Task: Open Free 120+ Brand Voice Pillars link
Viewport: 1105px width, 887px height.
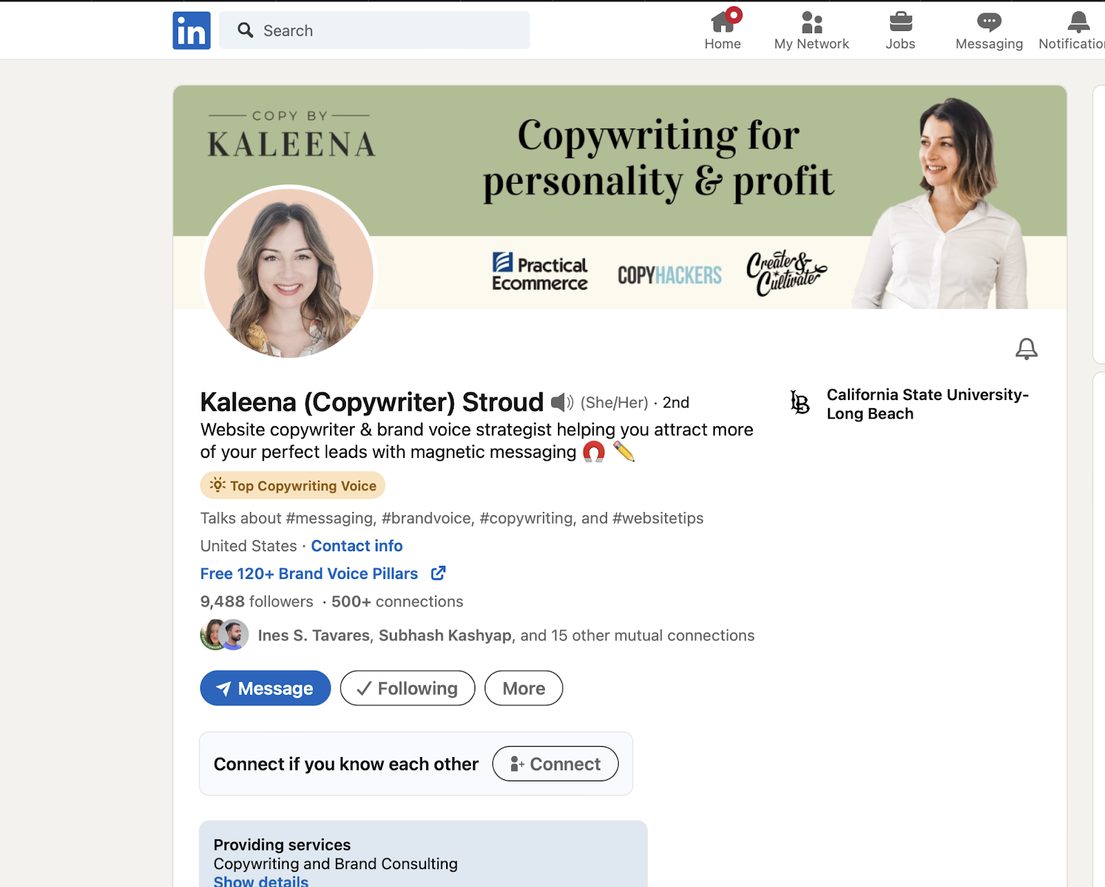Action: pyautogui.click(x=309, y=573)
